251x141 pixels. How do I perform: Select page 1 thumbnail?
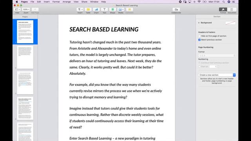coord(25,32)
